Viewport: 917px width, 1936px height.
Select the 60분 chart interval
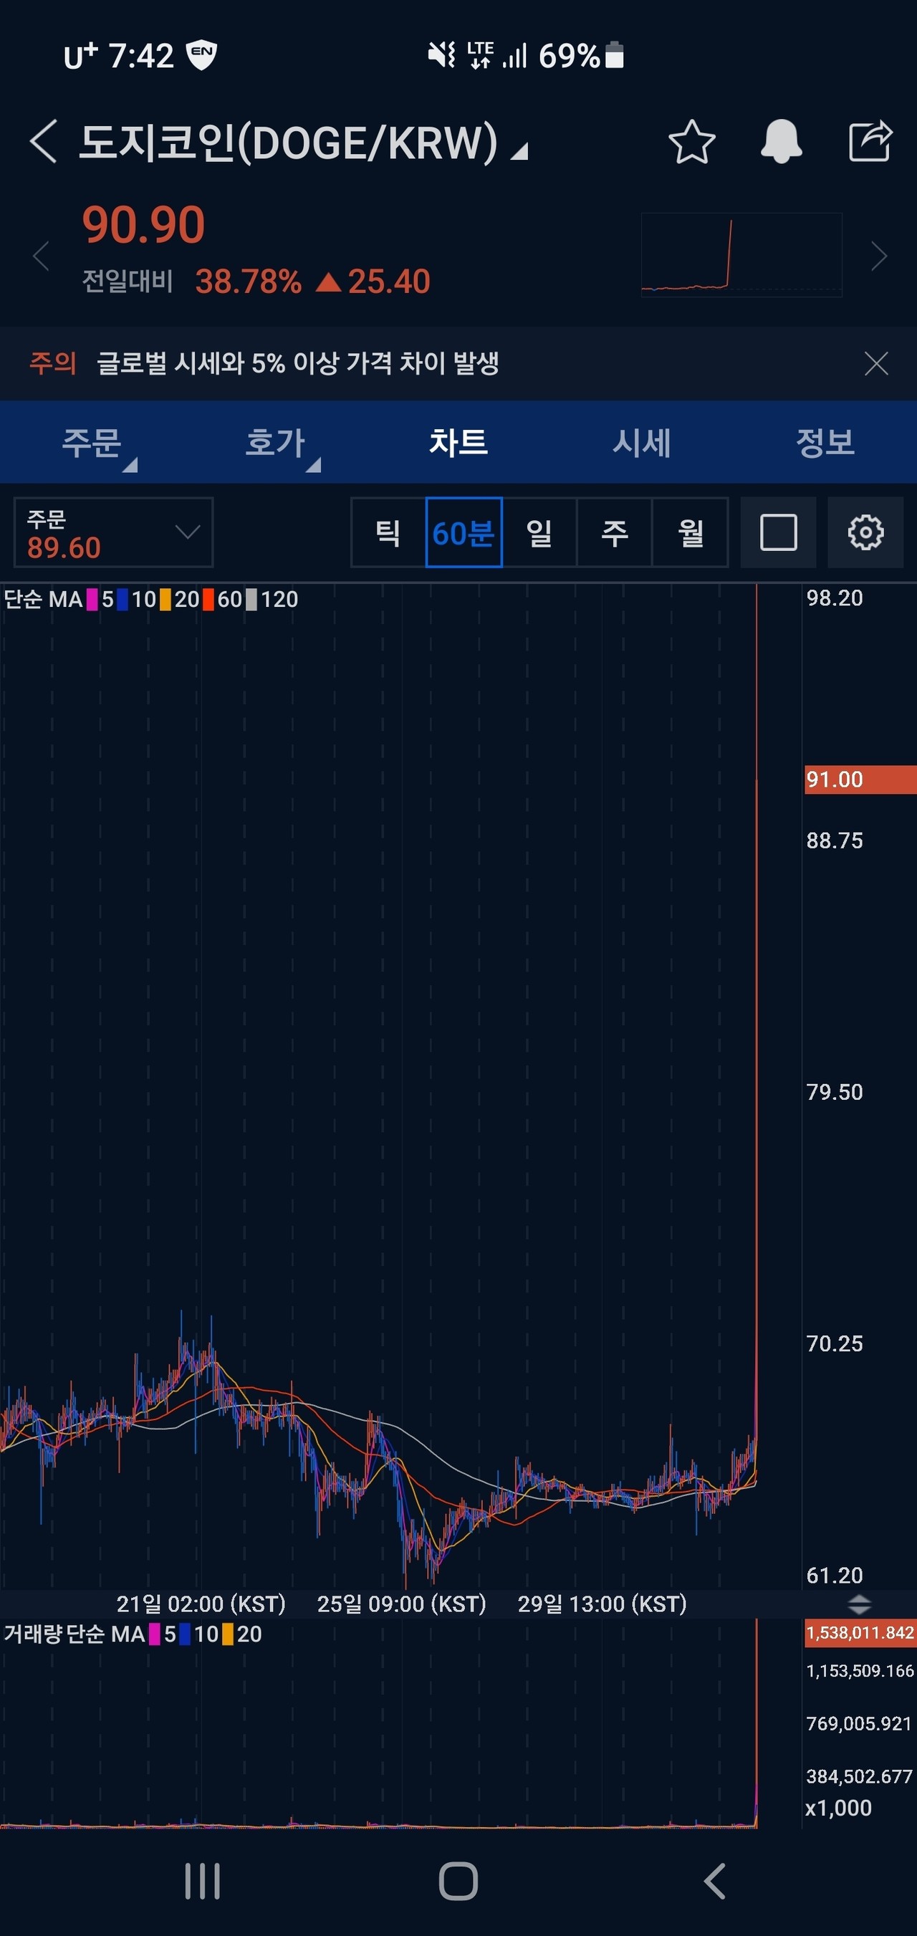[463, 532]
